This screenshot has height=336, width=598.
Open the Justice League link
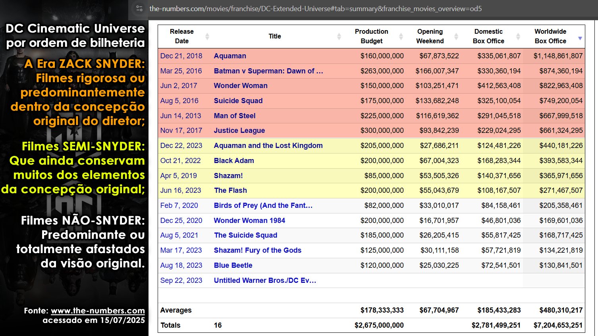click(x=239, y=131)
